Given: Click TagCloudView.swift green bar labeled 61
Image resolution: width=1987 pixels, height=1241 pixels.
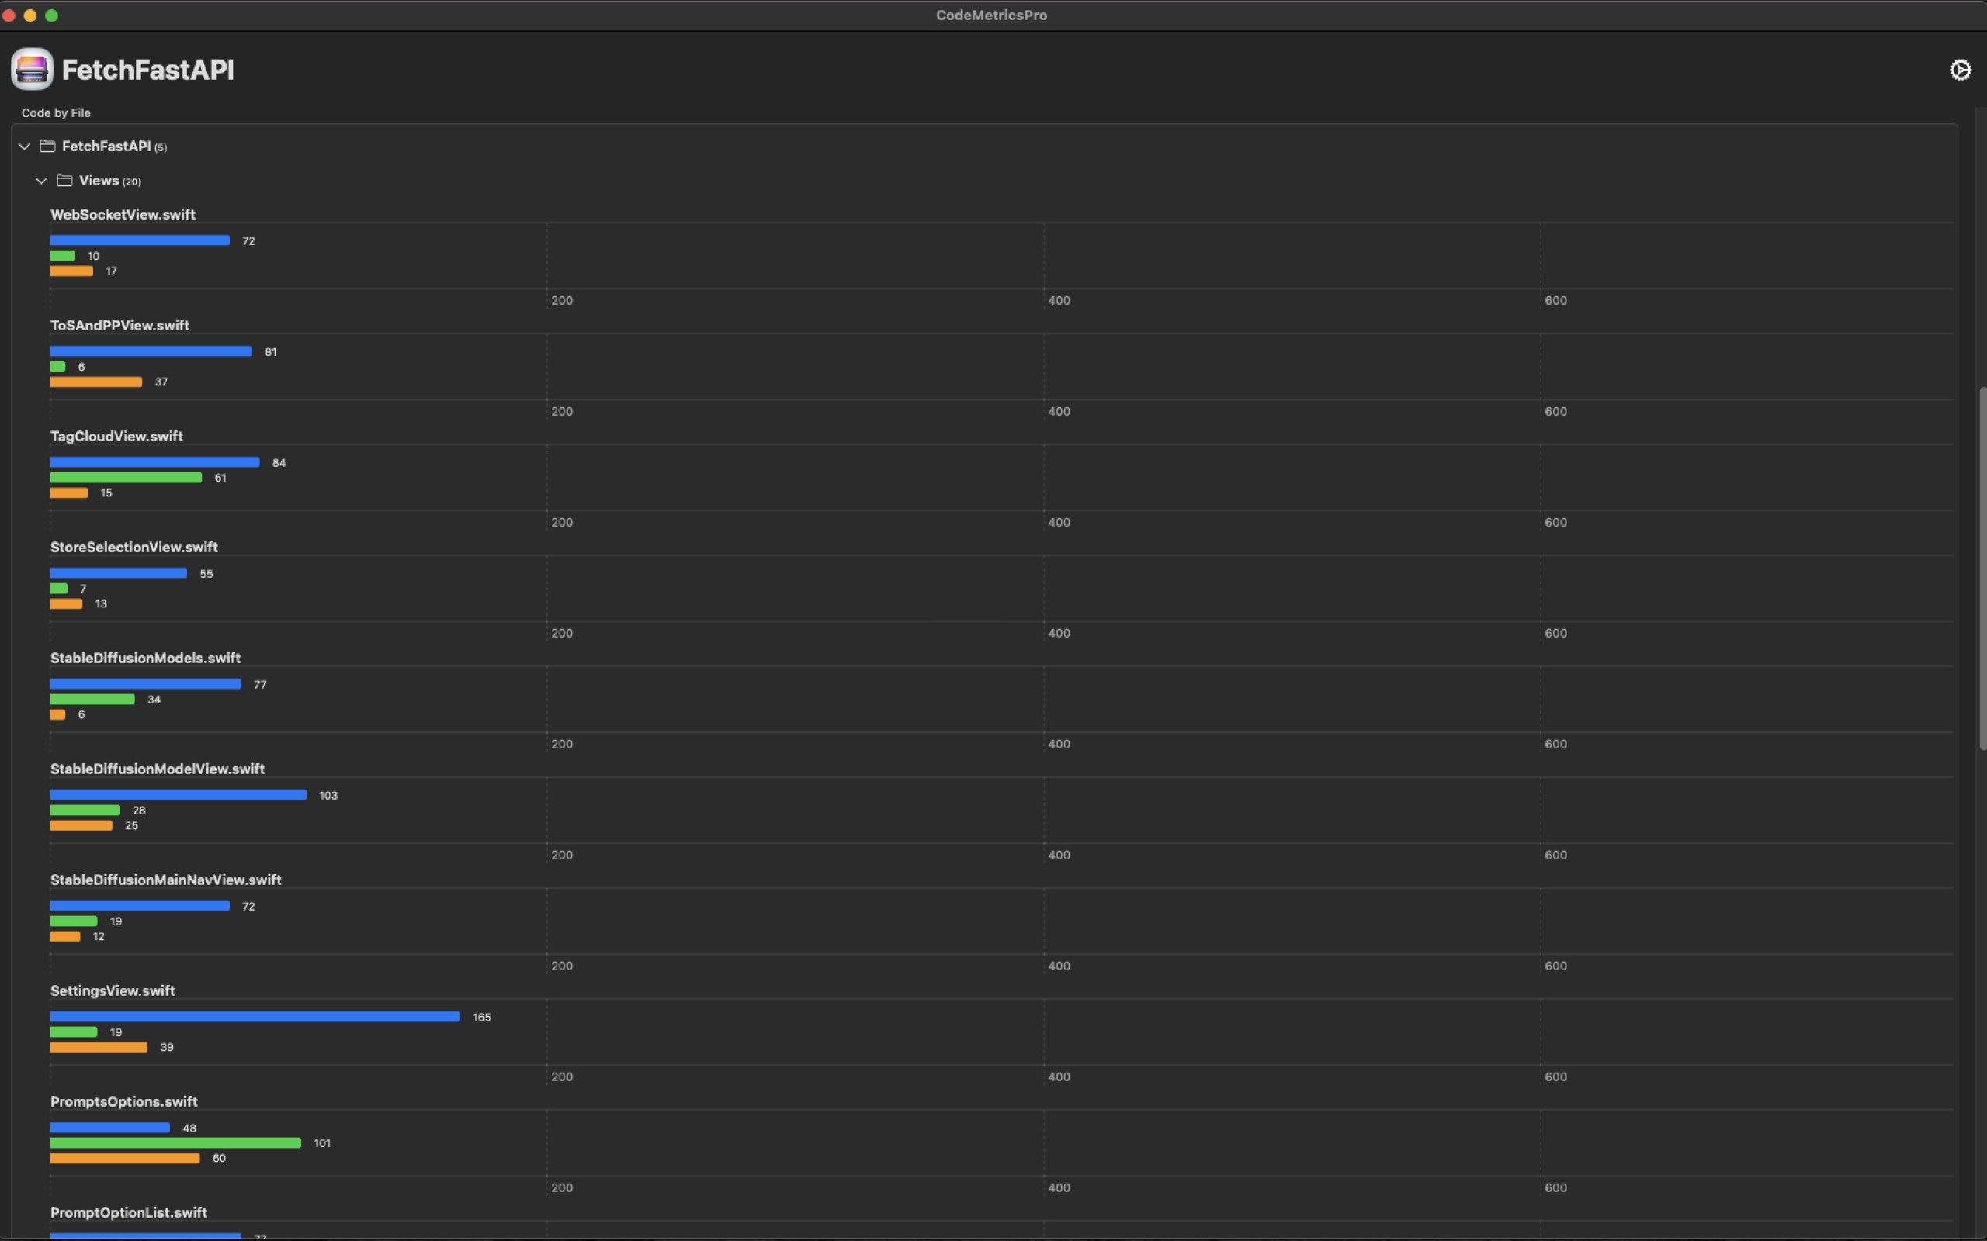Looking at the screenshot, I should coord(126,478).
